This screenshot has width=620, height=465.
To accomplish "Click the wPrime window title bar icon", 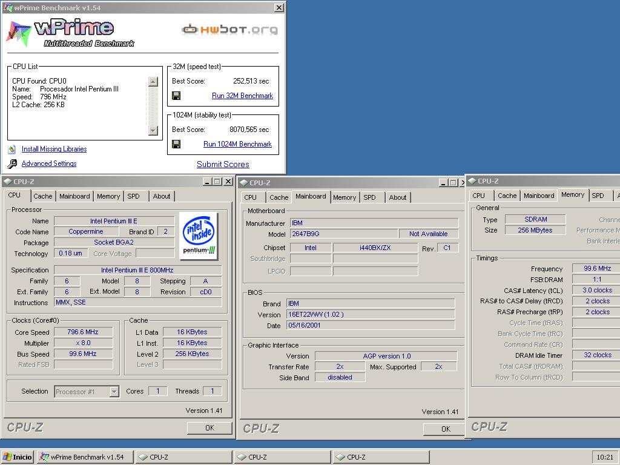I will [x=8, y=7].
